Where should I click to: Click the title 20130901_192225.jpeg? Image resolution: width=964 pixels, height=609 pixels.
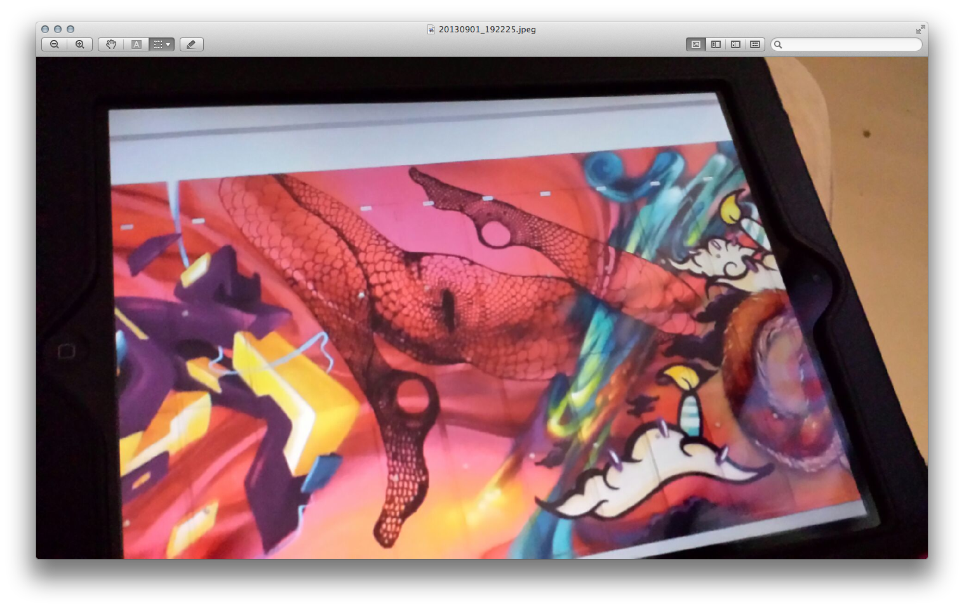pos(487,29)
